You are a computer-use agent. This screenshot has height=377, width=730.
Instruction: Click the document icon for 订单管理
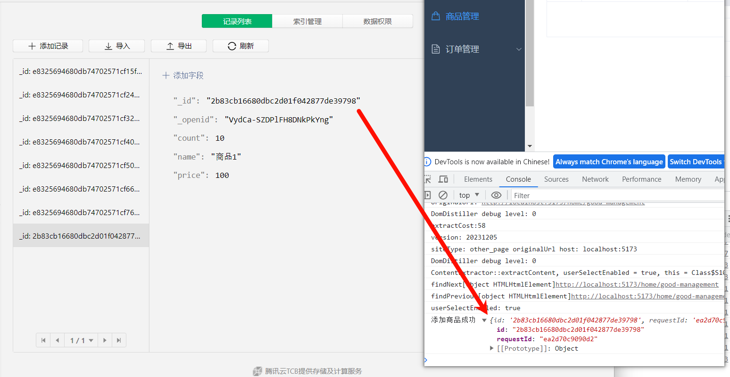pyautogui.click(x=436, y=49)
